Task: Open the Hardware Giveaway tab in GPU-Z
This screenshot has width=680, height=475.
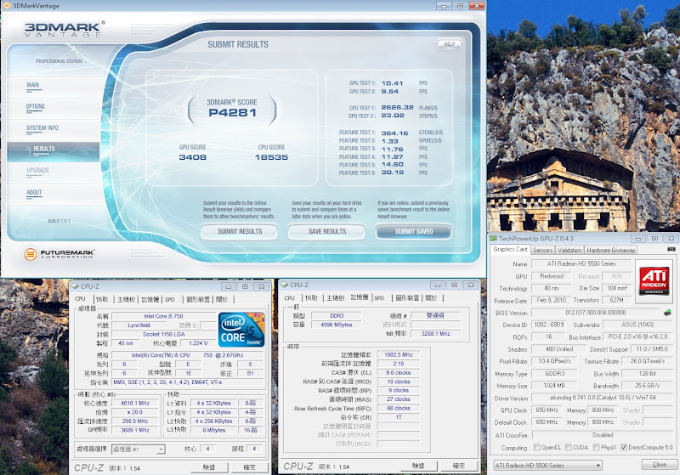Action: pyautogui.click(x=610, y=250)
